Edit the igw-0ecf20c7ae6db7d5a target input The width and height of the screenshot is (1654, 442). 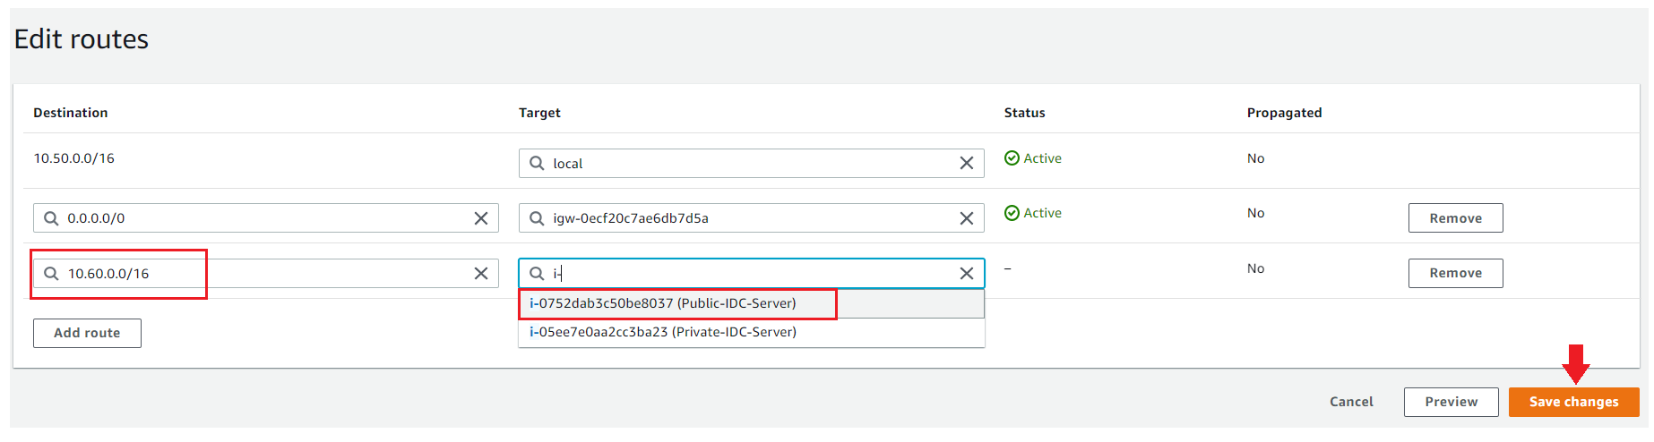tap(751, 218)
